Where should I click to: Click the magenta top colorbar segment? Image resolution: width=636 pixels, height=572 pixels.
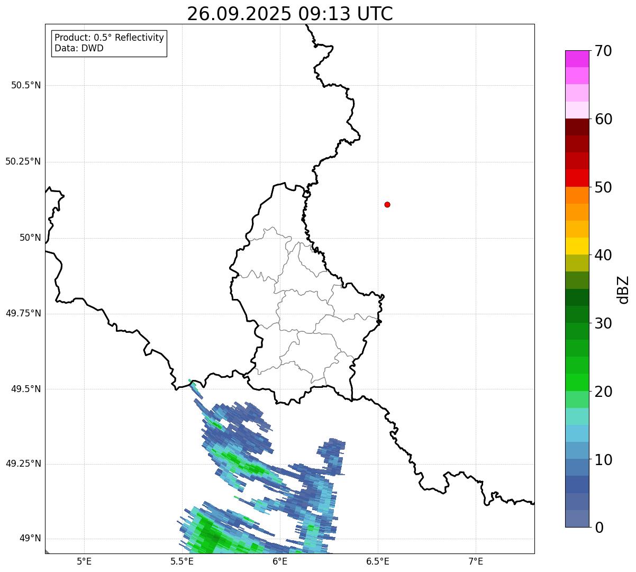coord(577,59)
